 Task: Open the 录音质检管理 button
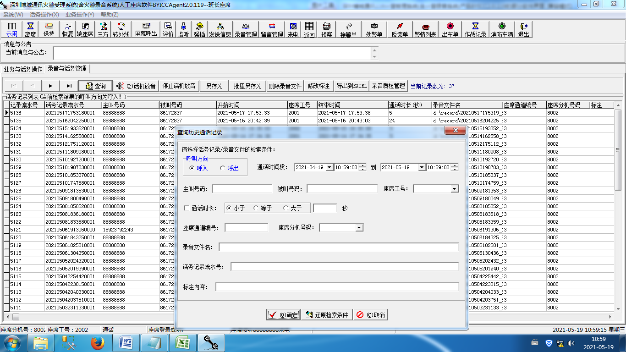point(389,86)
